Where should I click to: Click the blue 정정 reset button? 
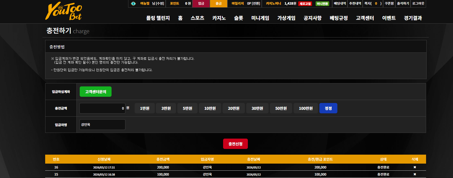coord(328,108)
